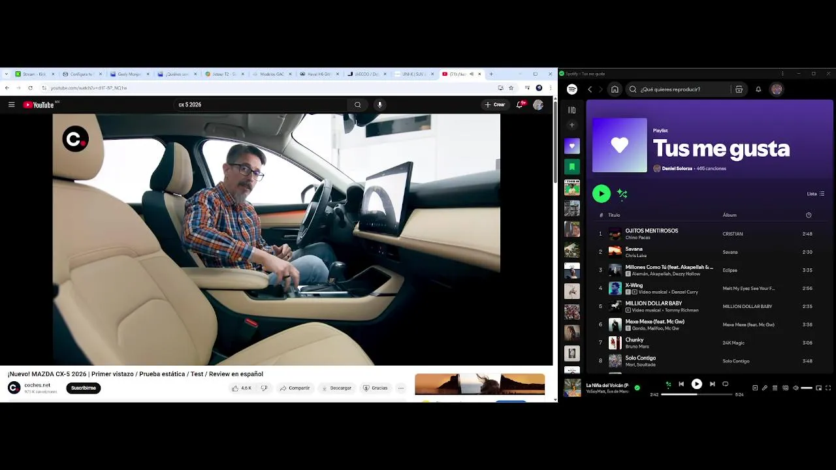The width and height of the screenshot is (836, 470).
Task: Open the Lista view options dropdown
Action: tap(816, 194)
